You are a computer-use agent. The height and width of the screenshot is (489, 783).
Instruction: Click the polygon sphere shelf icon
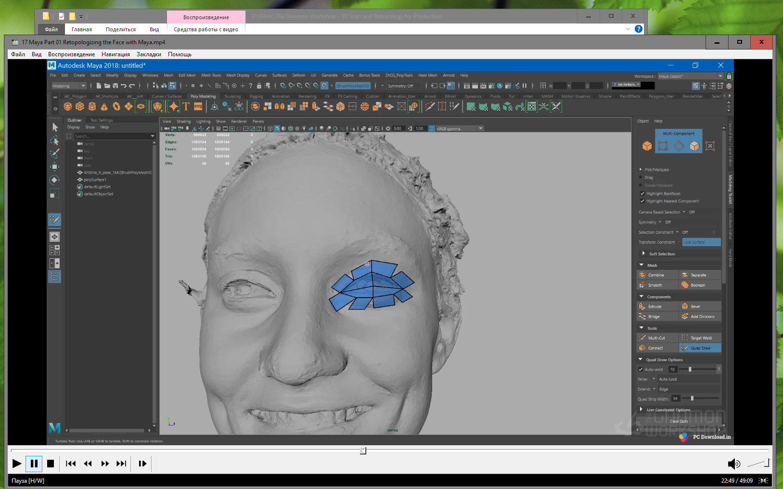68,107
